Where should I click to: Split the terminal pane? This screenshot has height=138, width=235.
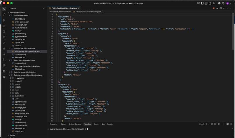(x=215, y=124)
